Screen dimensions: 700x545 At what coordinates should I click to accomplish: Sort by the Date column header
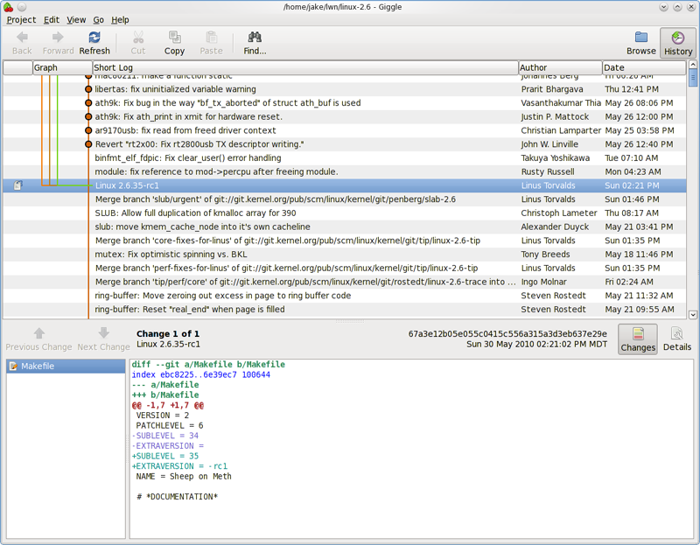coord(644,67)
